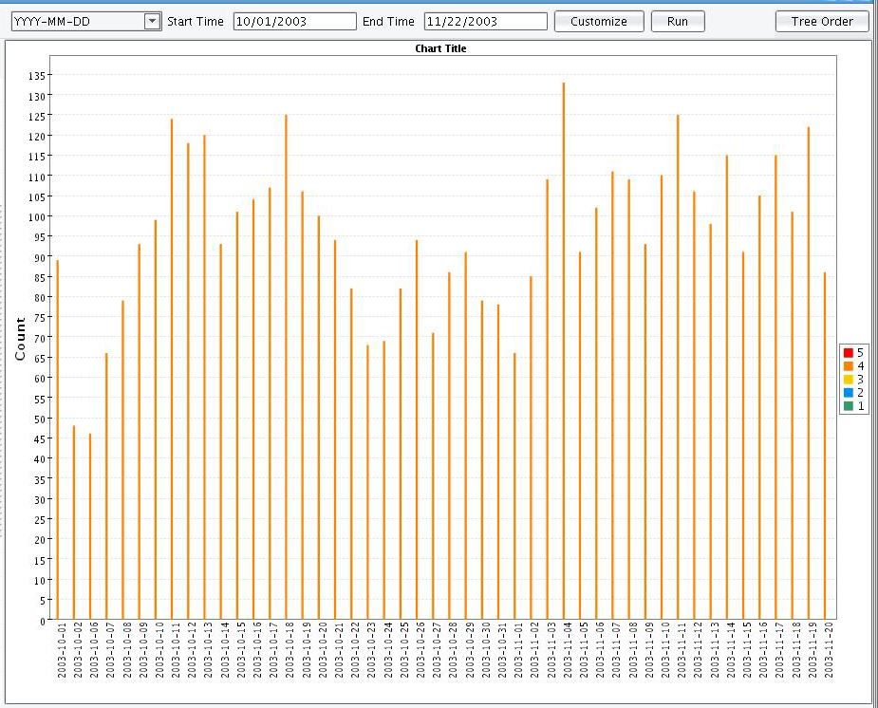The width and height of the screenshot is (878, 708).
Task: Select the green legend swatch for 1
Action: (x=849, y=406)
